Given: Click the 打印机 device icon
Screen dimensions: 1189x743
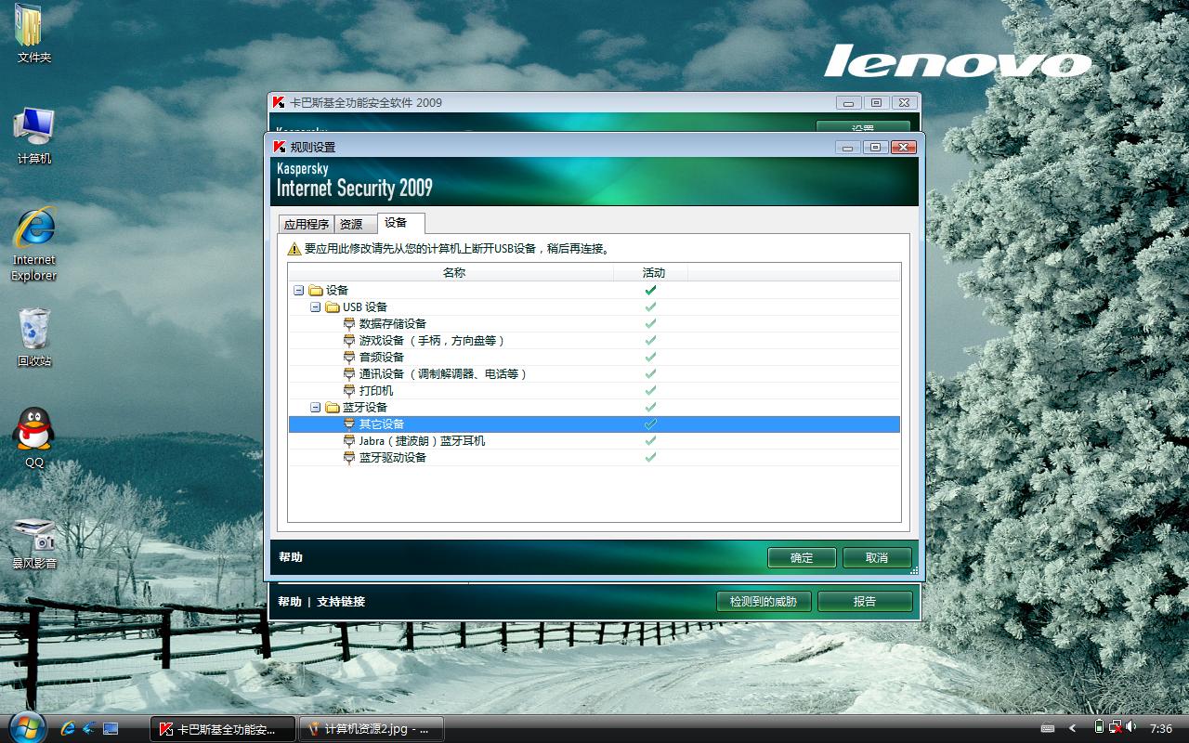Looking at the screenshot, I should coord(349,391).
